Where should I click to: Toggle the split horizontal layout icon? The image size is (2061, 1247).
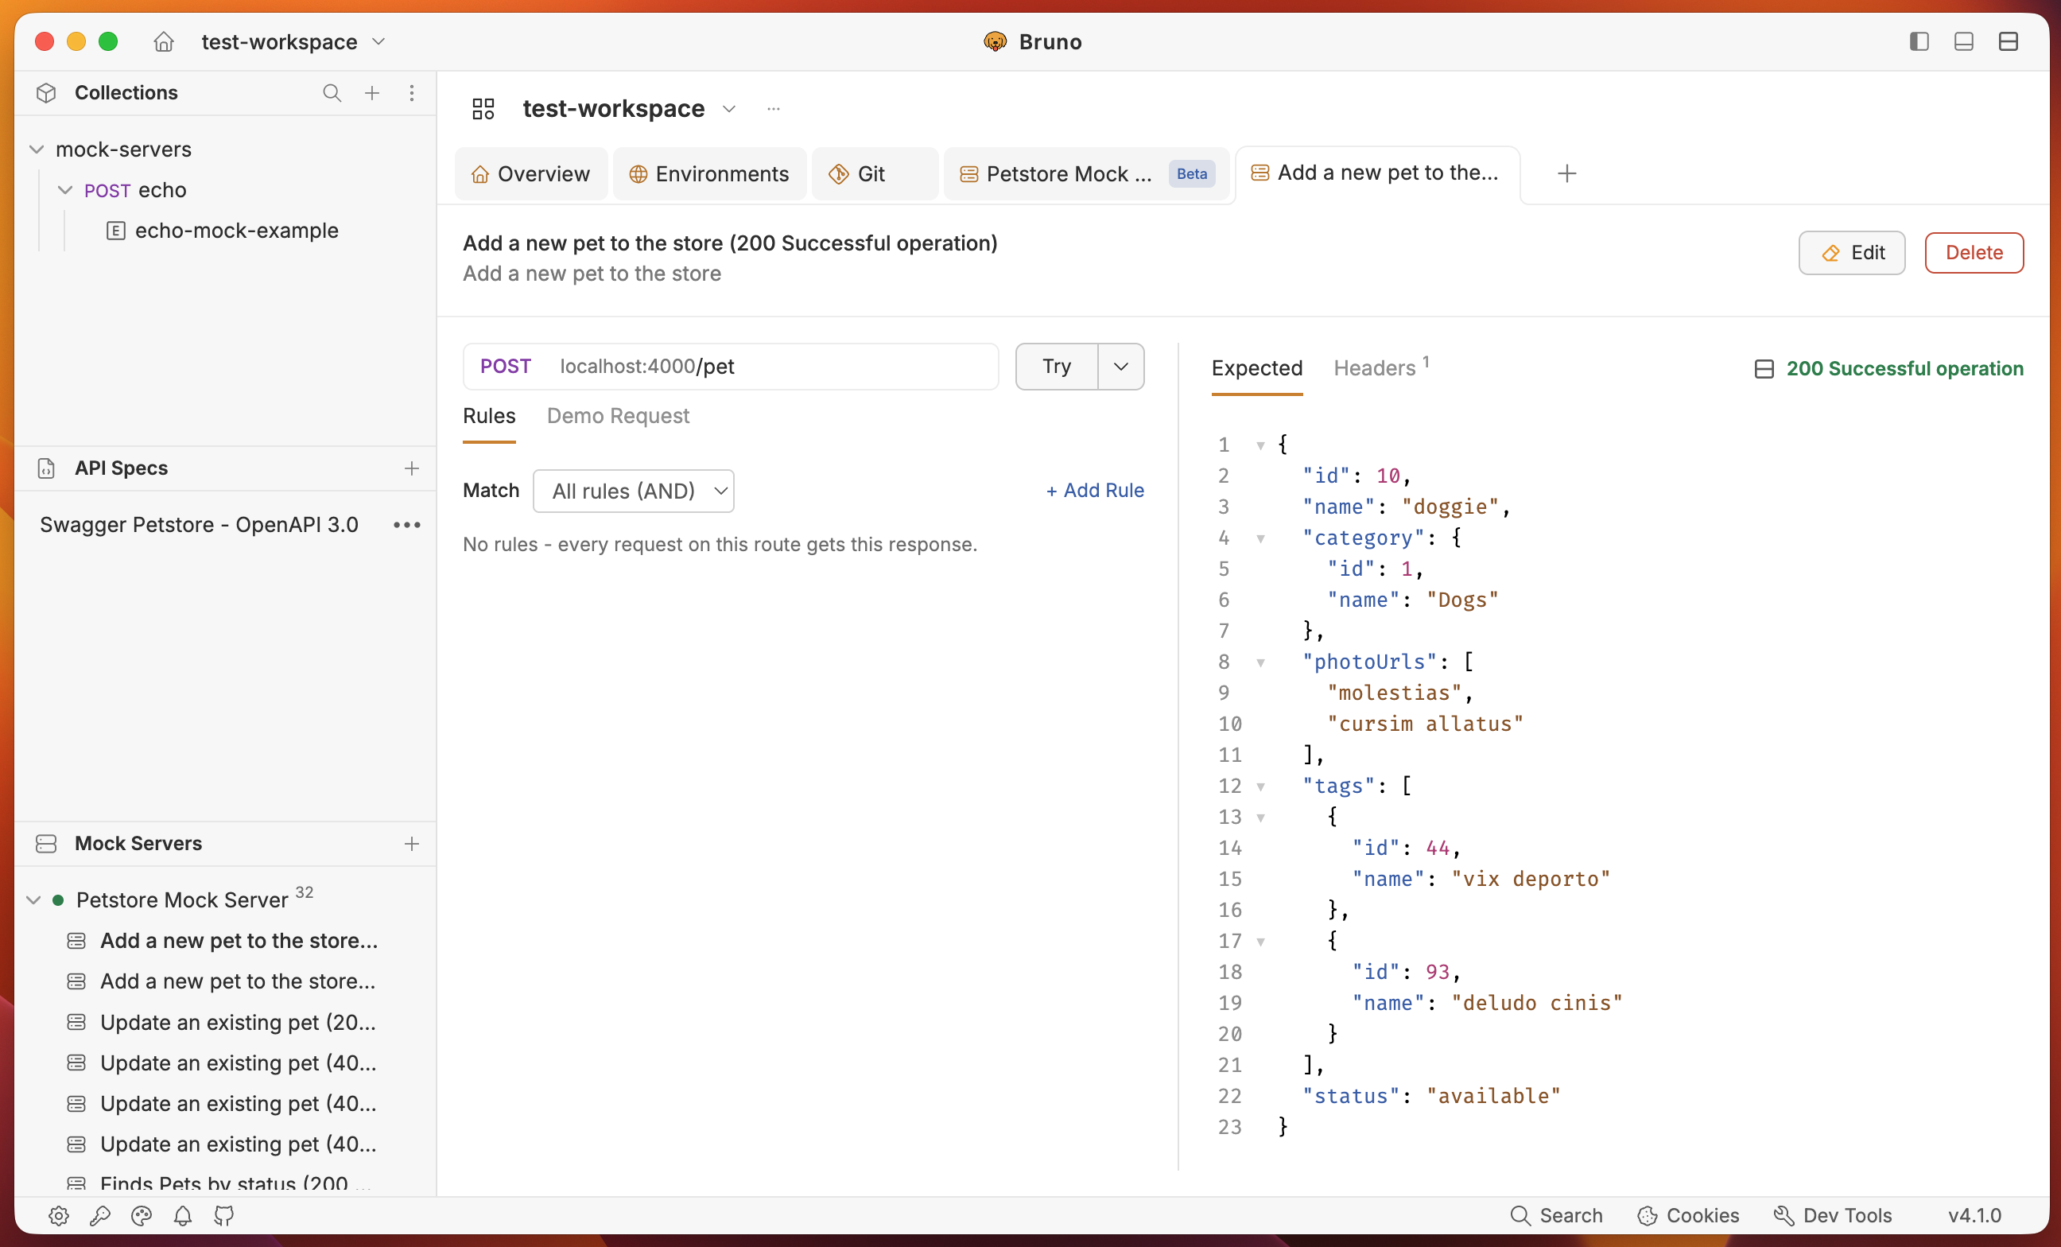point(2009,42)
